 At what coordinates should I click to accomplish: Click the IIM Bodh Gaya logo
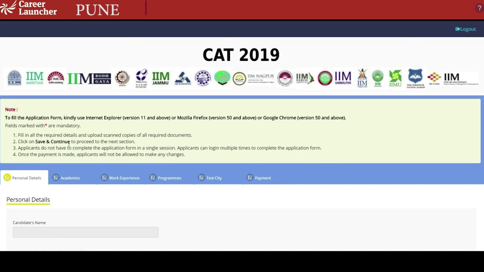point(89,78)
